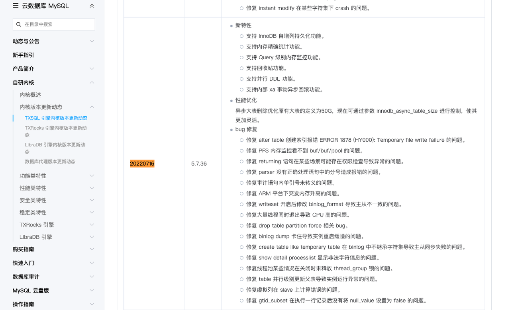The image size is (510, 310).
Task: Expand the TXRocks 引擎 chevron
Action: (92, 225)
